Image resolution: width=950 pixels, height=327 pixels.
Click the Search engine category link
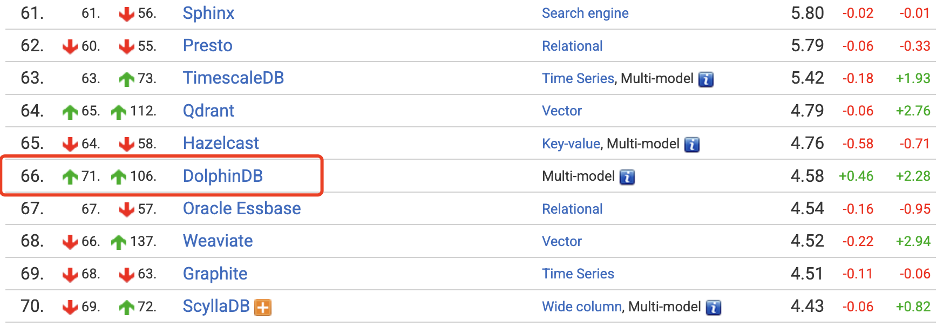click(585, 13)
